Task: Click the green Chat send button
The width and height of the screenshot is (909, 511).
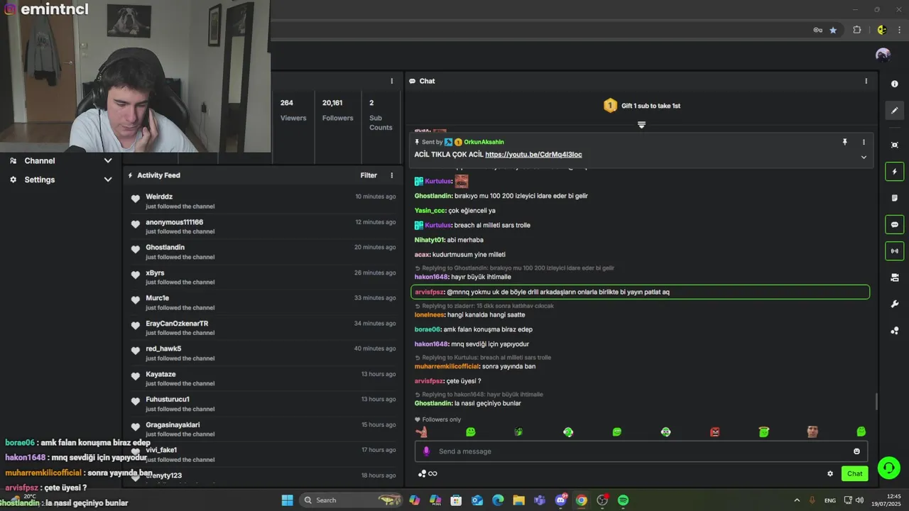Action: [854, 473]
